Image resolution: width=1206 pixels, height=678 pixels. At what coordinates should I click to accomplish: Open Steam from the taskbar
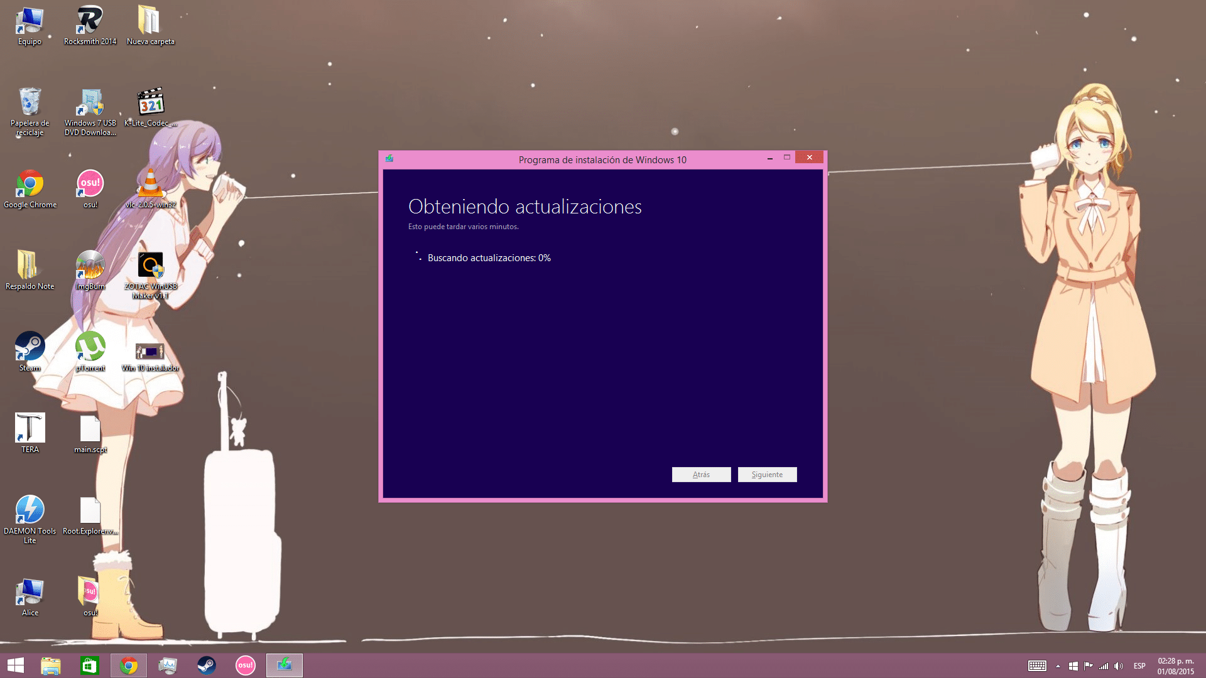(207, 665)
